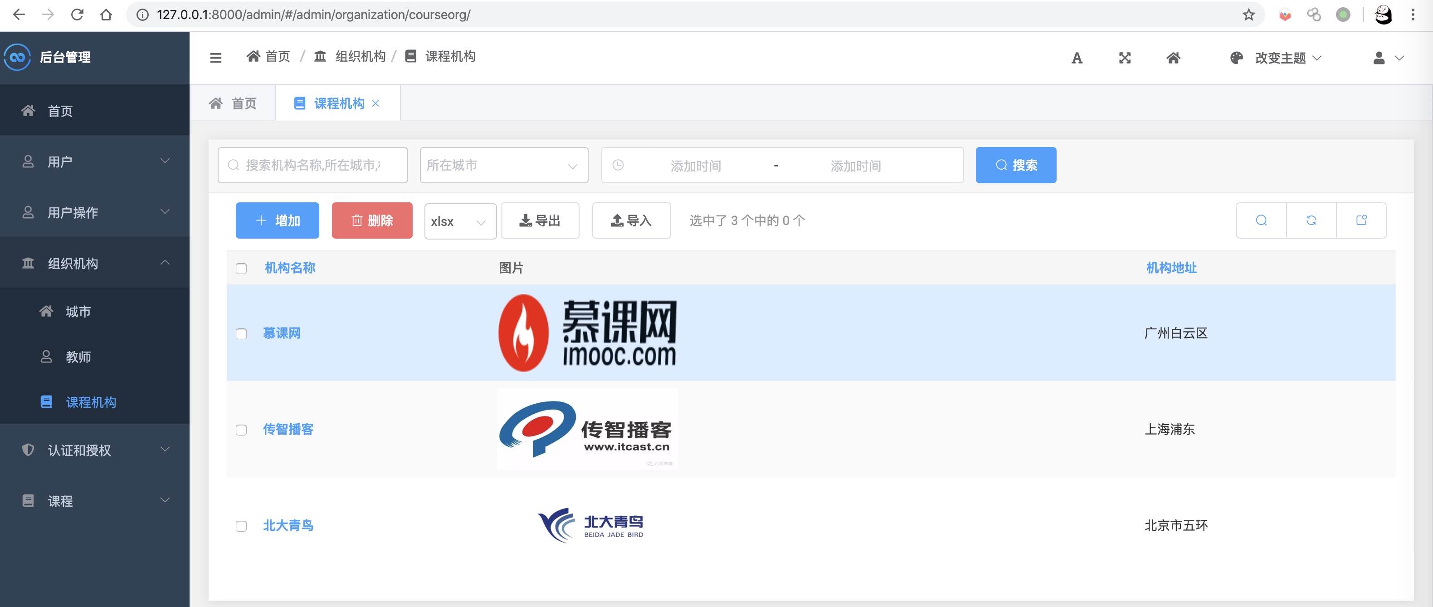Reload the page with browser refresh
This screenshot has height=607, width=1433.
78,15
